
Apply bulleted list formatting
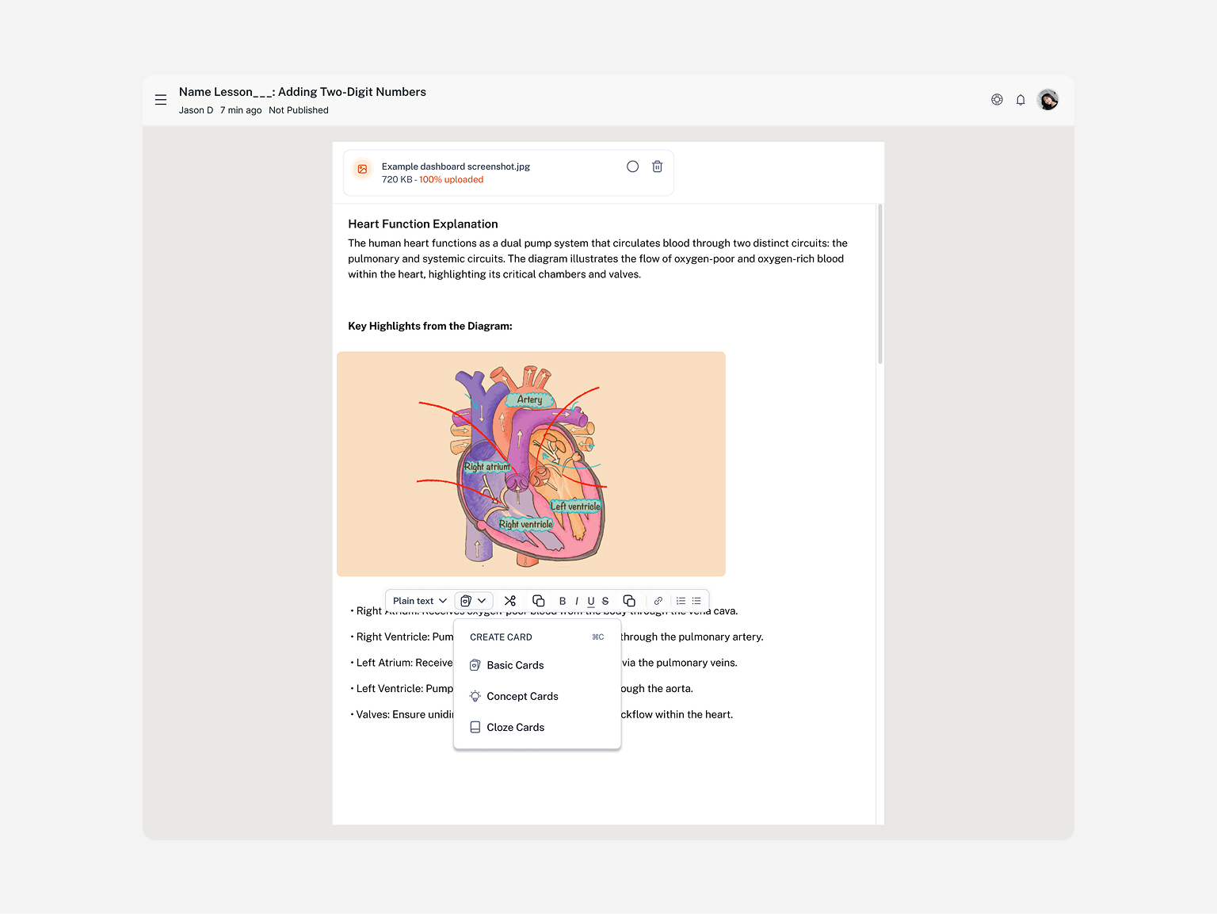(x=696, y=601)
